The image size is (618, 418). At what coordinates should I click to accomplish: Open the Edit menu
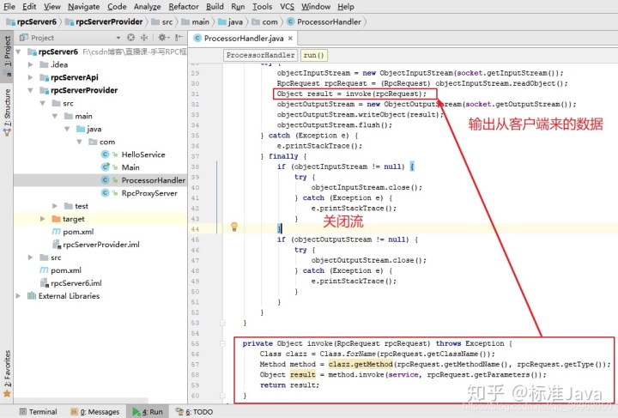point(29,7)
